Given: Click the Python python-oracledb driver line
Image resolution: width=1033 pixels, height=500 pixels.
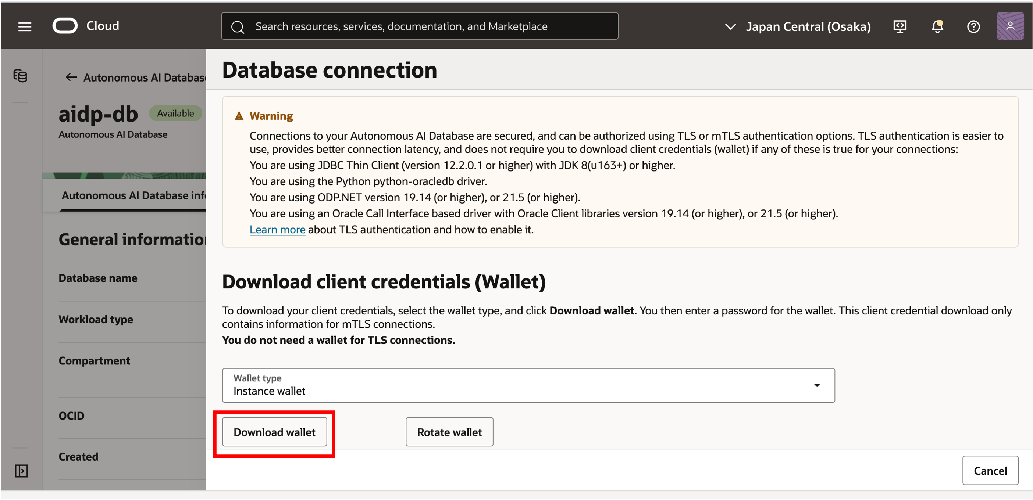Looking at the screenshot, I should [368, 181].
